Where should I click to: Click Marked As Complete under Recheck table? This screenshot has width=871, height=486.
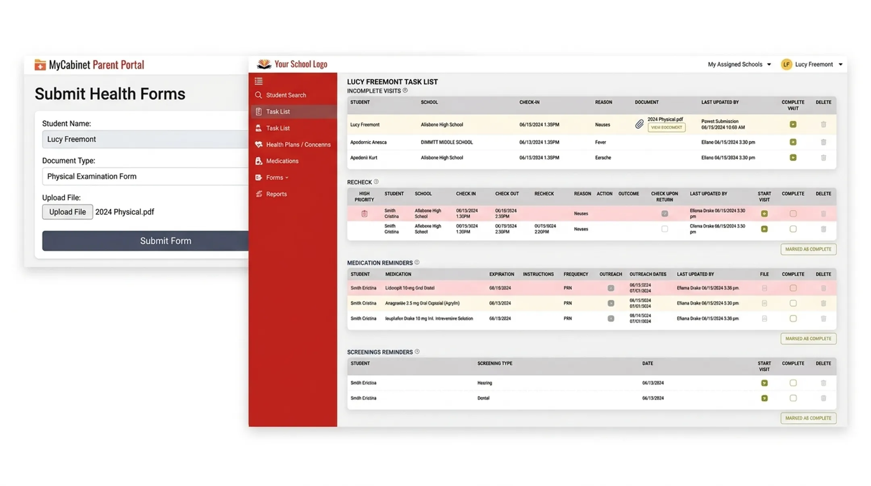[808, 249]
